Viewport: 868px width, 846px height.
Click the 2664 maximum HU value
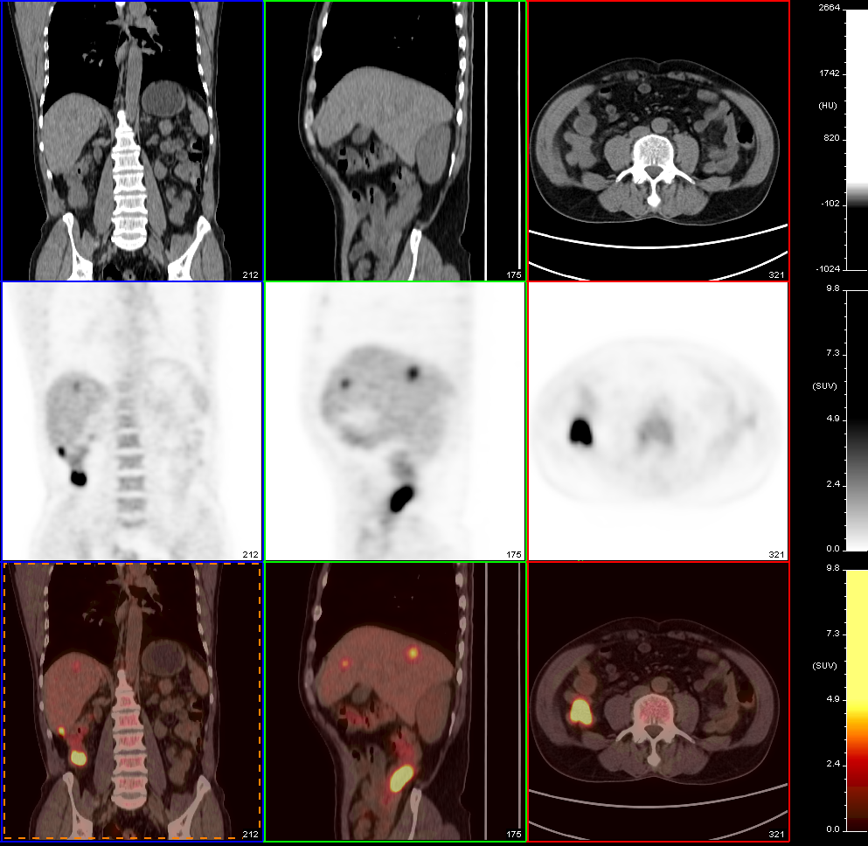[830, 8]
